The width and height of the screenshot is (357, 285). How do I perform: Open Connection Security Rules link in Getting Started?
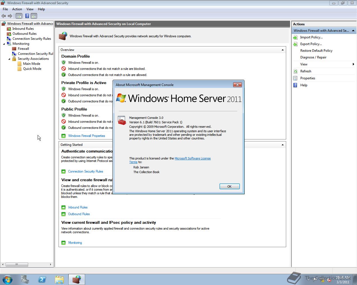tap(86, 171)
